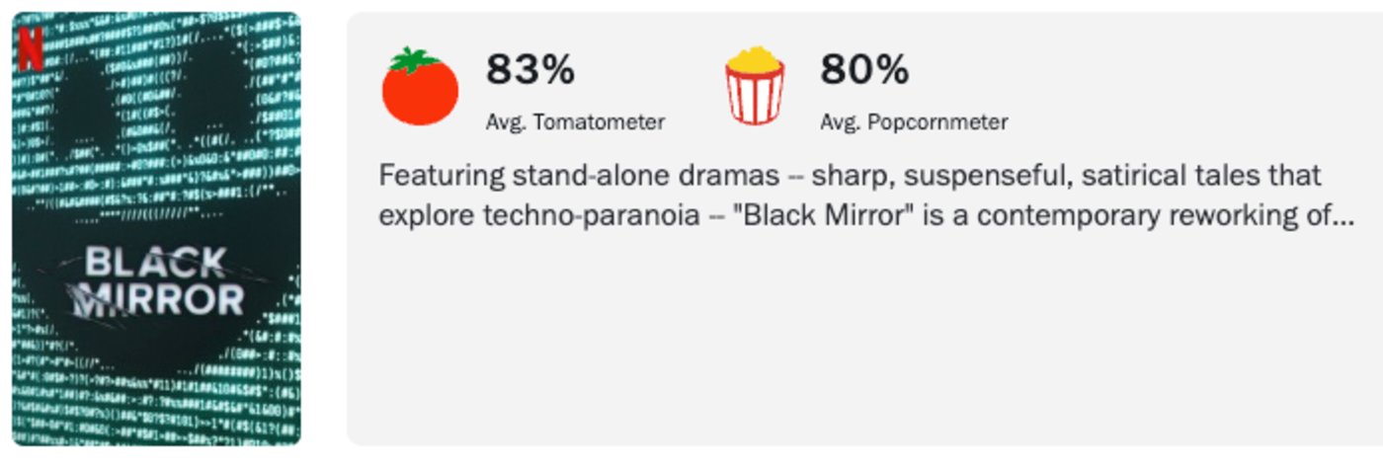Click the Netflix N logo on poster
The height and width of the screenshot is (468, 1383).
pyautogui.click(x=31, y=48)
